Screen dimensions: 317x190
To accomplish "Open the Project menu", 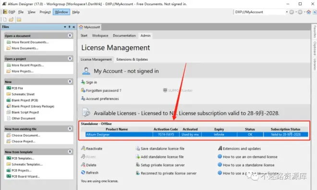I will (x=45, y=12).
